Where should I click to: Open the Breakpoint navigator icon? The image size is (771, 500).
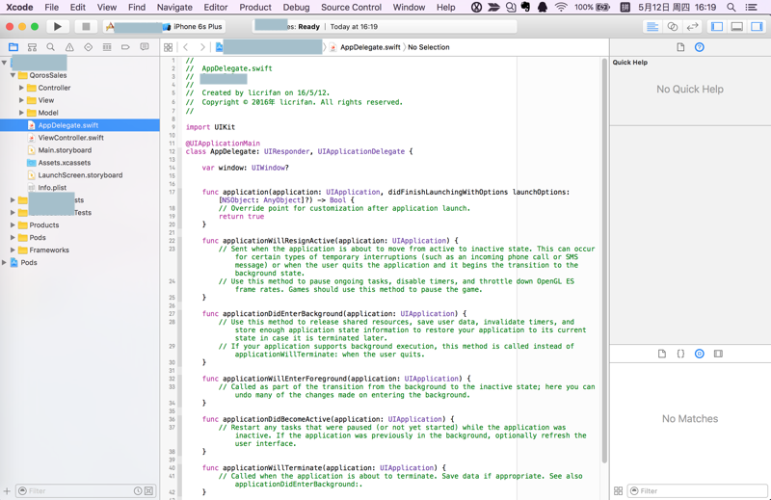click(125, 47)
